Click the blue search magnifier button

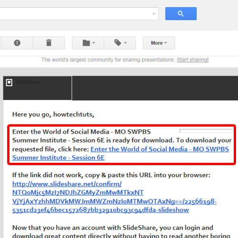[x=181, y=14]
